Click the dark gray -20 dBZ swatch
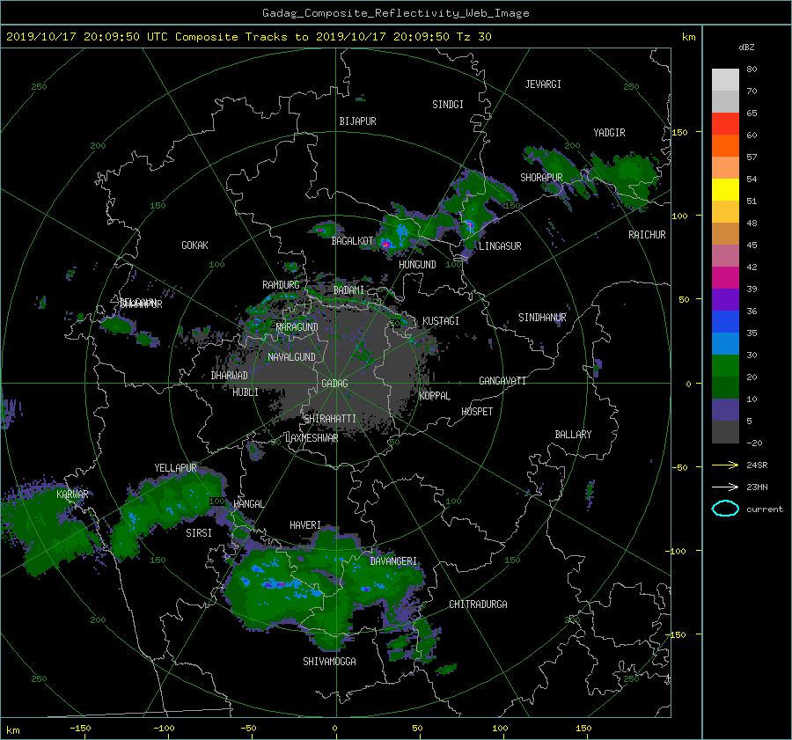This screenshot has width=792, height=740. 725,432
